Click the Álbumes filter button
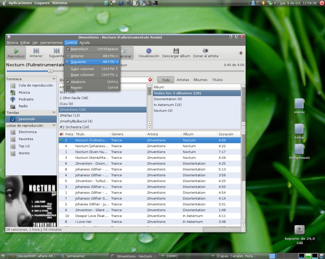325x259 pixels. pyautogui.click(x=200, y=80)
